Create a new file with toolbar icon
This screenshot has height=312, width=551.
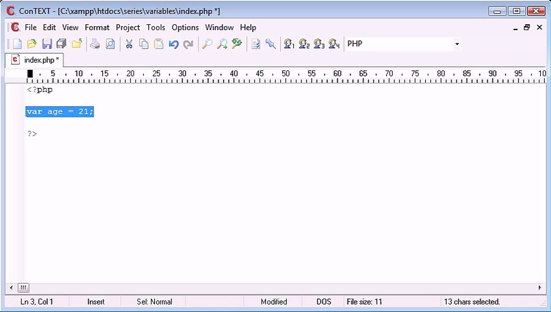click(17, 44)
